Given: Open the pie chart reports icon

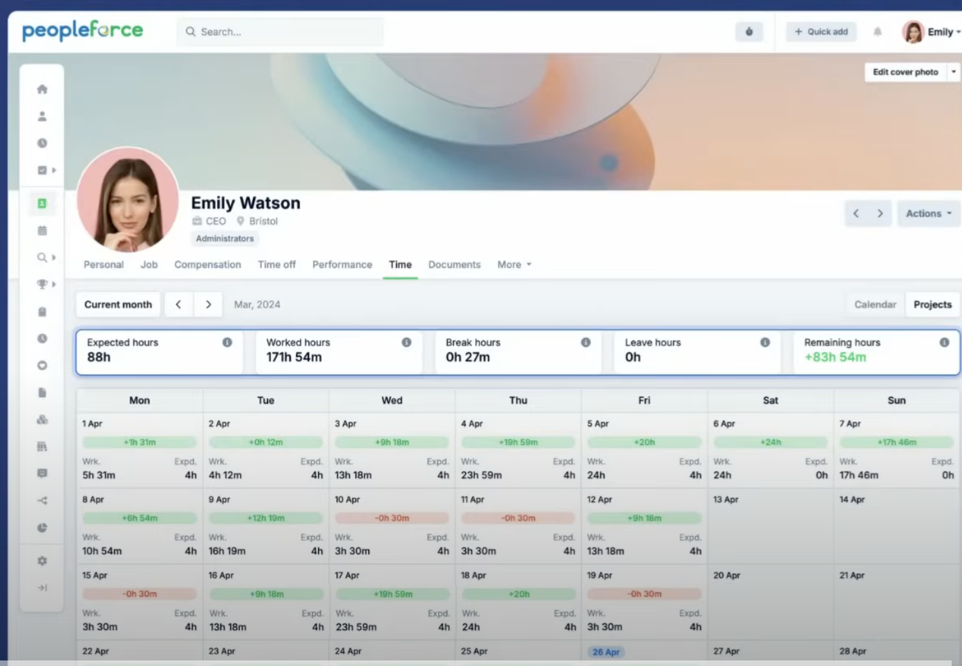Looking at the screenshot, I should point(42,528).
